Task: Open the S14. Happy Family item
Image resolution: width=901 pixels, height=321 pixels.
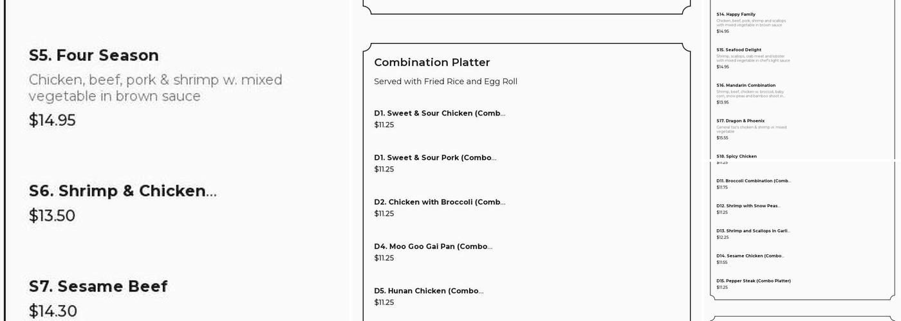Action: pyautogui.click(x=736, y=14)
